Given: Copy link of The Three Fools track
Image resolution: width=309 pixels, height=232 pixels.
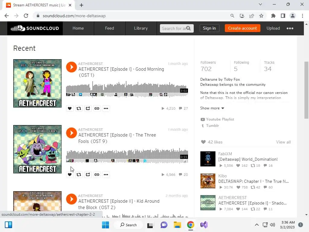Looking at the screenshot, I should point(97,174).
